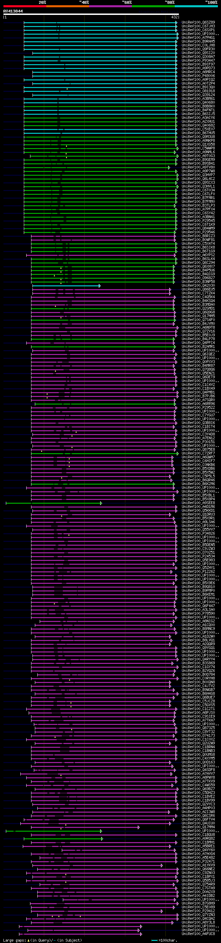221x943 pixels.
Task: Click hit label UniRef100_Q55VV7
Action: pos(199,529)
